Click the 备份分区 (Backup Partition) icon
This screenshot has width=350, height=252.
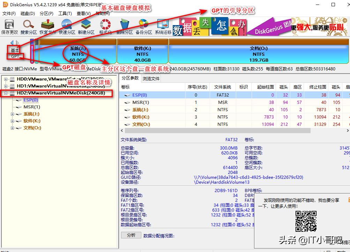(x=144, y=26)
